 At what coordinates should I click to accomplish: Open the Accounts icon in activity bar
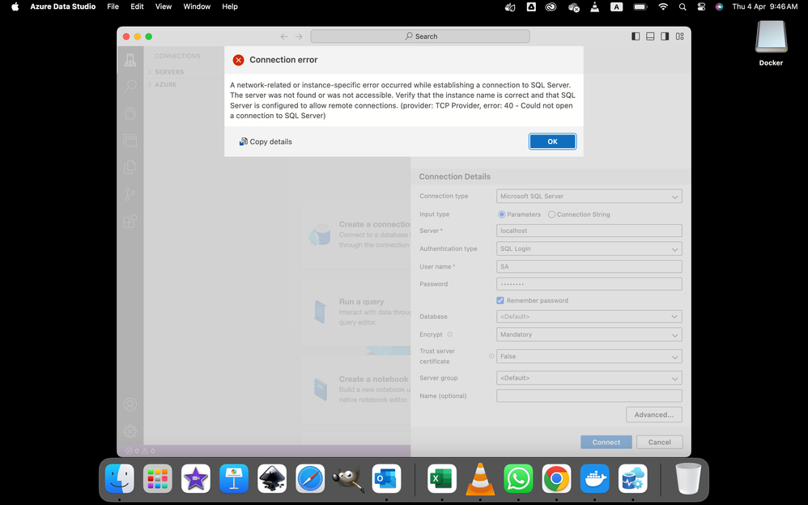tap(130, 405)
